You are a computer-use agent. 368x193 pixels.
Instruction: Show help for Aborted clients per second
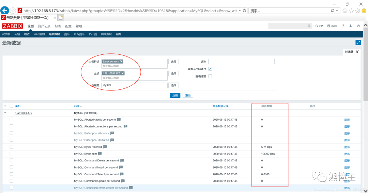[119, 120]
